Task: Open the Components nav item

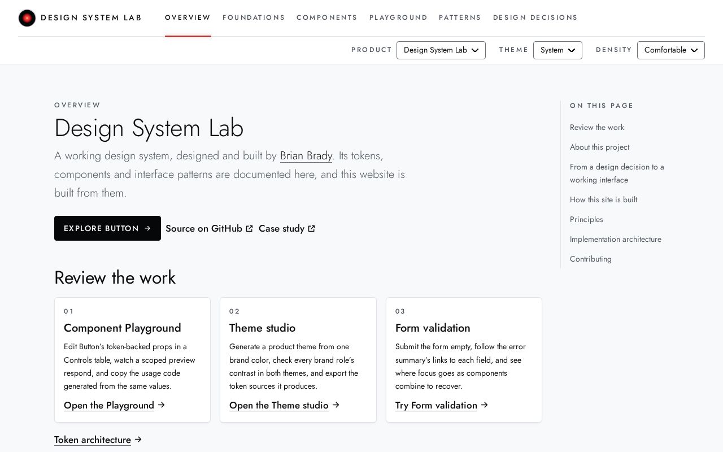Action: [327, 18]
